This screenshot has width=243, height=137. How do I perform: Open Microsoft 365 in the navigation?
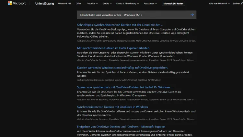coord(64,4)
